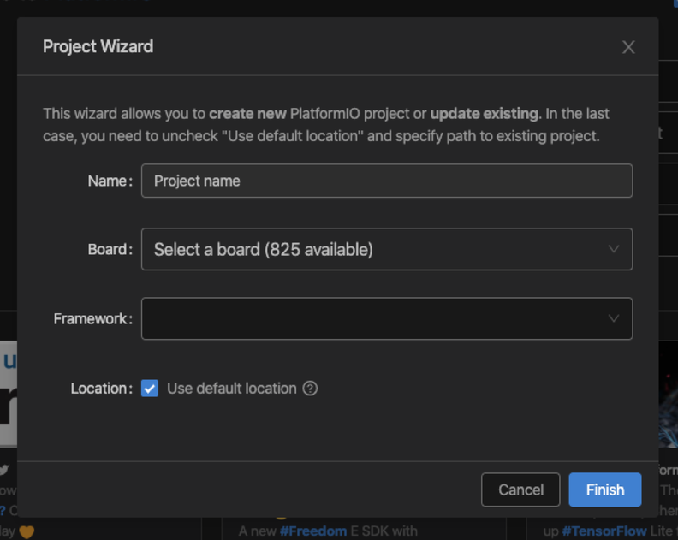This screenshot has width=678, height=540.
Task: Open the #Freedom hashtag link
Action: 312,531
